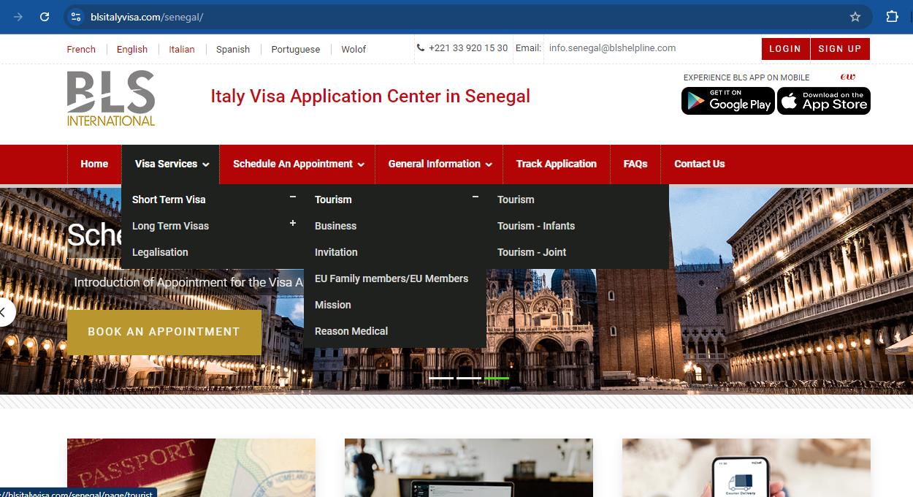Open the Visa Services dropdown
Image resolution: width=913 pixels, height=497 pixels.
(x=170, y=164)
